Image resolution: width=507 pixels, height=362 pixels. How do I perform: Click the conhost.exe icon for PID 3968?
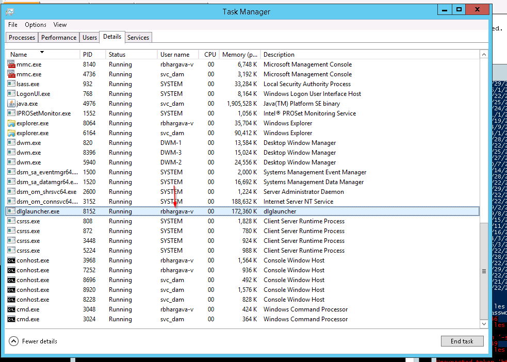coord(11,260)
